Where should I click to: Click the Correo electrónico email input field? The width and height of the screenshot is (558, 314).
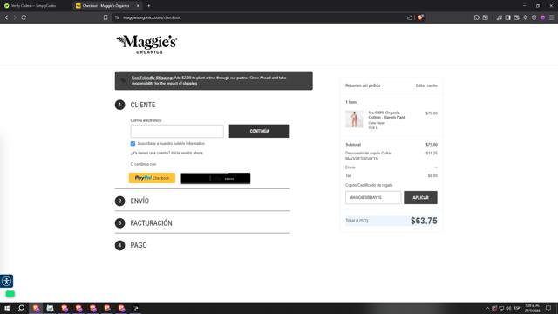pos(177,131)
